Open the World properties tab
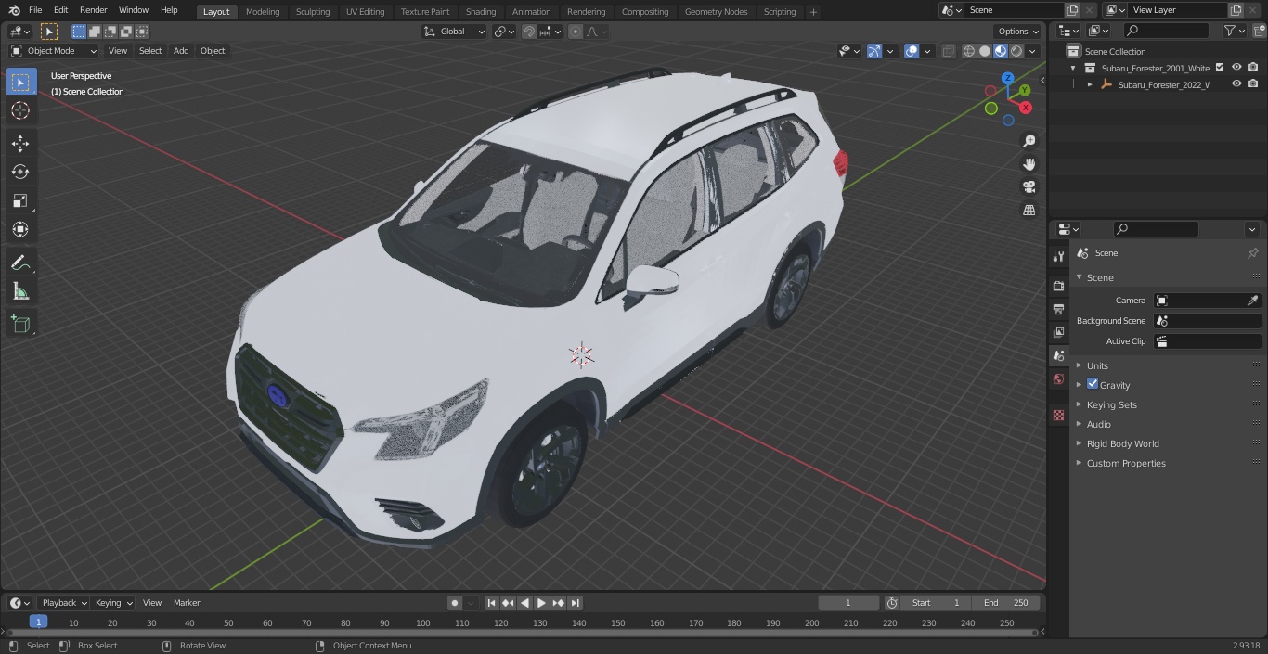This screenshot has width=1268, height=654. point(1058,378)
